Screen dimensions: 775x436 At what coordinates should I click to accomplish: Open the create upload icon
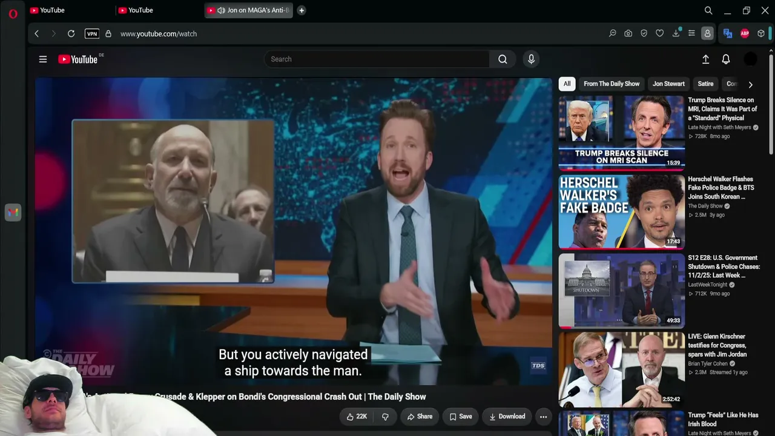coord(705,59)
